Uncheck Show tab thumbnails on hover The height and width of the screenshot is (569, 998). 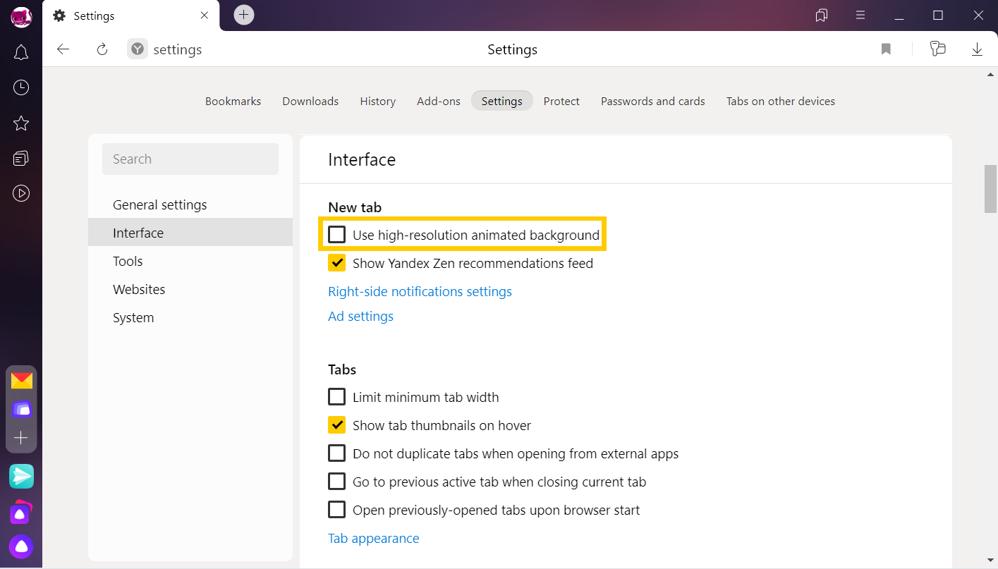point(337,425)
